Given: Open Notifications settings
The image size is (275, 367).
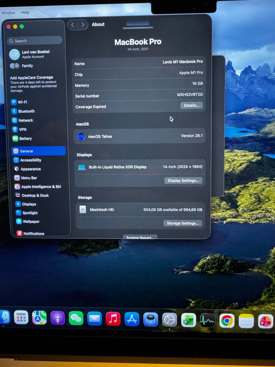Looking at the screenshot, I should pos(30,233).
